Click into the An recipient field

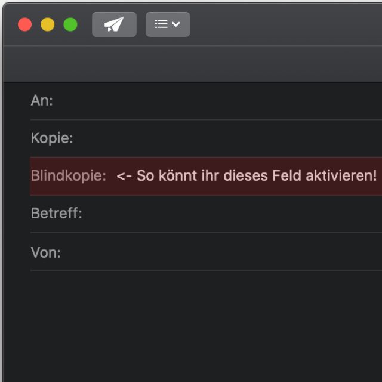point(215,101)
